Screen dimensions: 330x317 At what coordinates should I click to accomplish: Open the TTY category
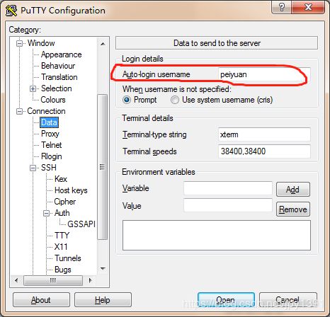[x=62, y=236]
